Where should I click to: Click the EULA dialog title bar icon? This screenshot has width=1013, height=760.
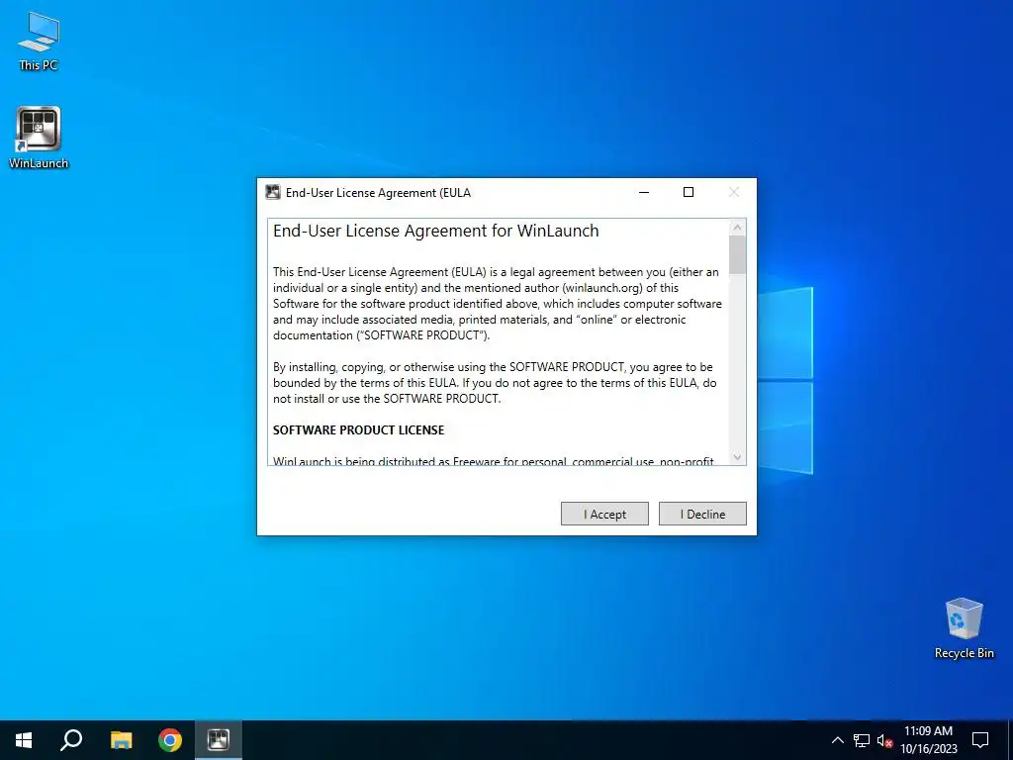pos(273,192)
